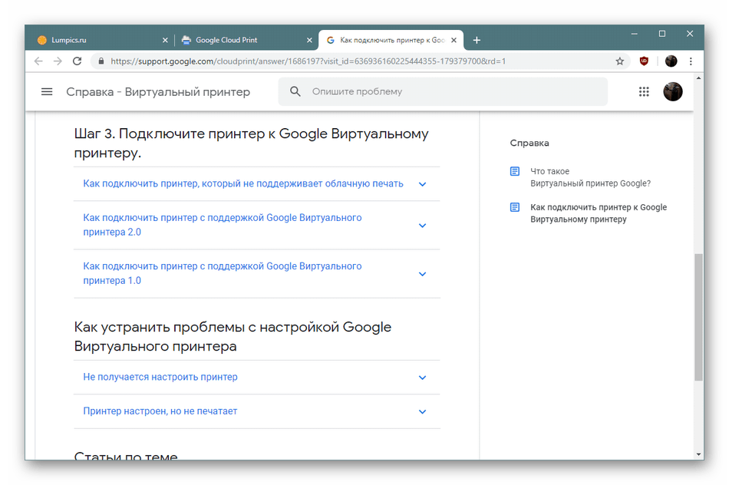Click the Google apps grid icon
This screenshot has width=729, height=485.
[644, 91]
